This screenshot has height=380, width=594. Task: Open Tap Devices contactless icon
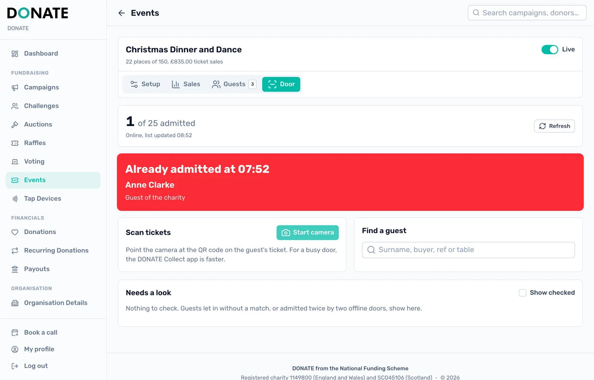(15, 199)
